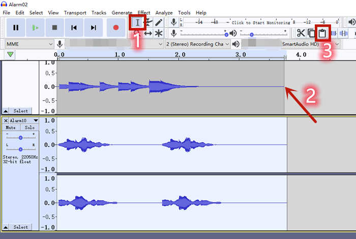Image resolution: width=356 pixels, height=239 pixels.
Task: Open the View menu
Action: coord(53,13)
